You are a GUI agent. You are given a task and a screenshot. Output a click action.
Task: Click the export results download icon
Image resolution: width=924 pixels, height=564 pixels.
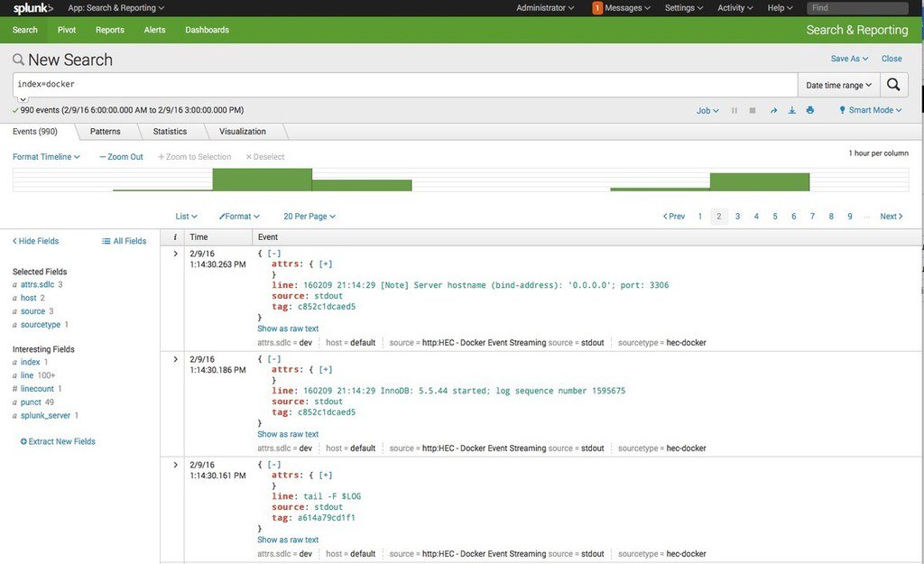point(792,110)
